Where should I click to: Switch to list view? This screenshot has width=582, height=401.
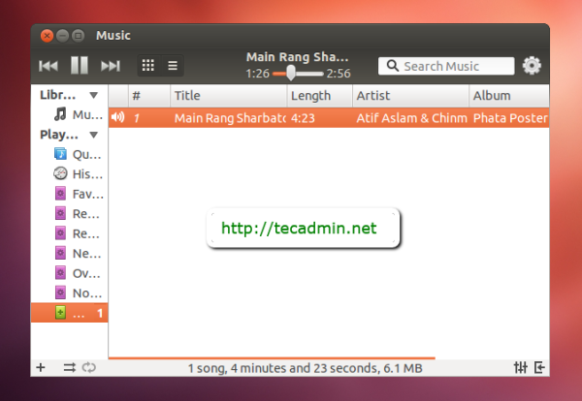pos(173,66)
